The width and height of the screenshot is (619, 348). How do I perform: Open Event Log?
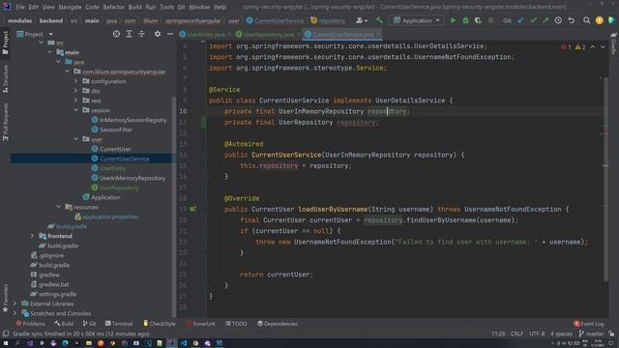point(589,324)
